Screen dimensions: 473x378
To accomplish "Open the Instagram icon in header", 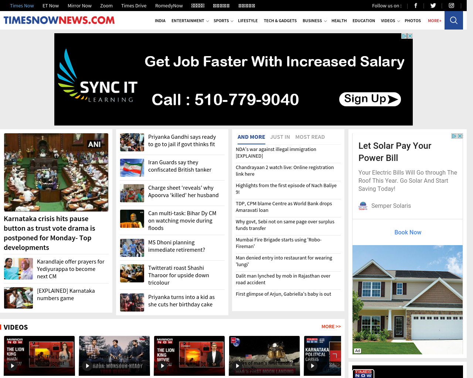I will 451,6.
